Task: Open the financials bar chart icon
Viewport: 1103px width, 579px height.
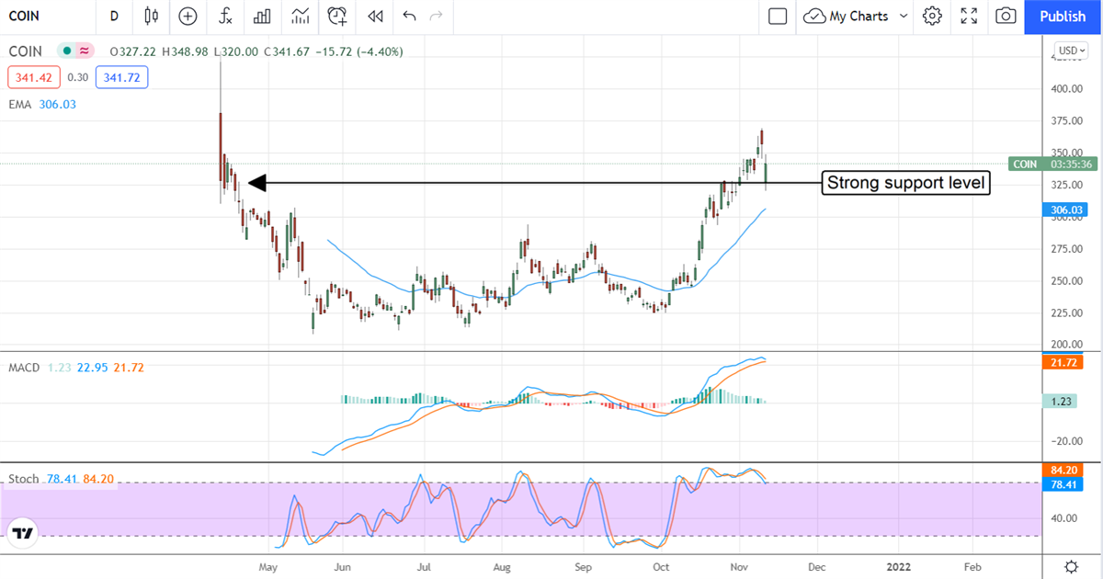Action: tap(262, 17)
